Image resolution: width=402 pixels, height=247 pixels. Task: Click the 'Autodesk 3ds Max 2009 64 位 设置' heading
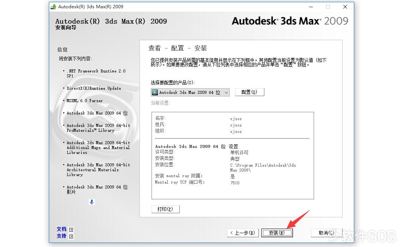[197, 146]
